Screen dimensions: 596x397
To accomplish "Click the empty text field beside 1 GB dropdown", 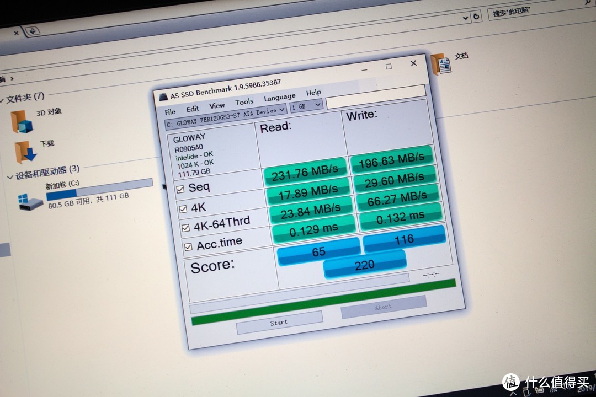I will [x=376, y=96].
